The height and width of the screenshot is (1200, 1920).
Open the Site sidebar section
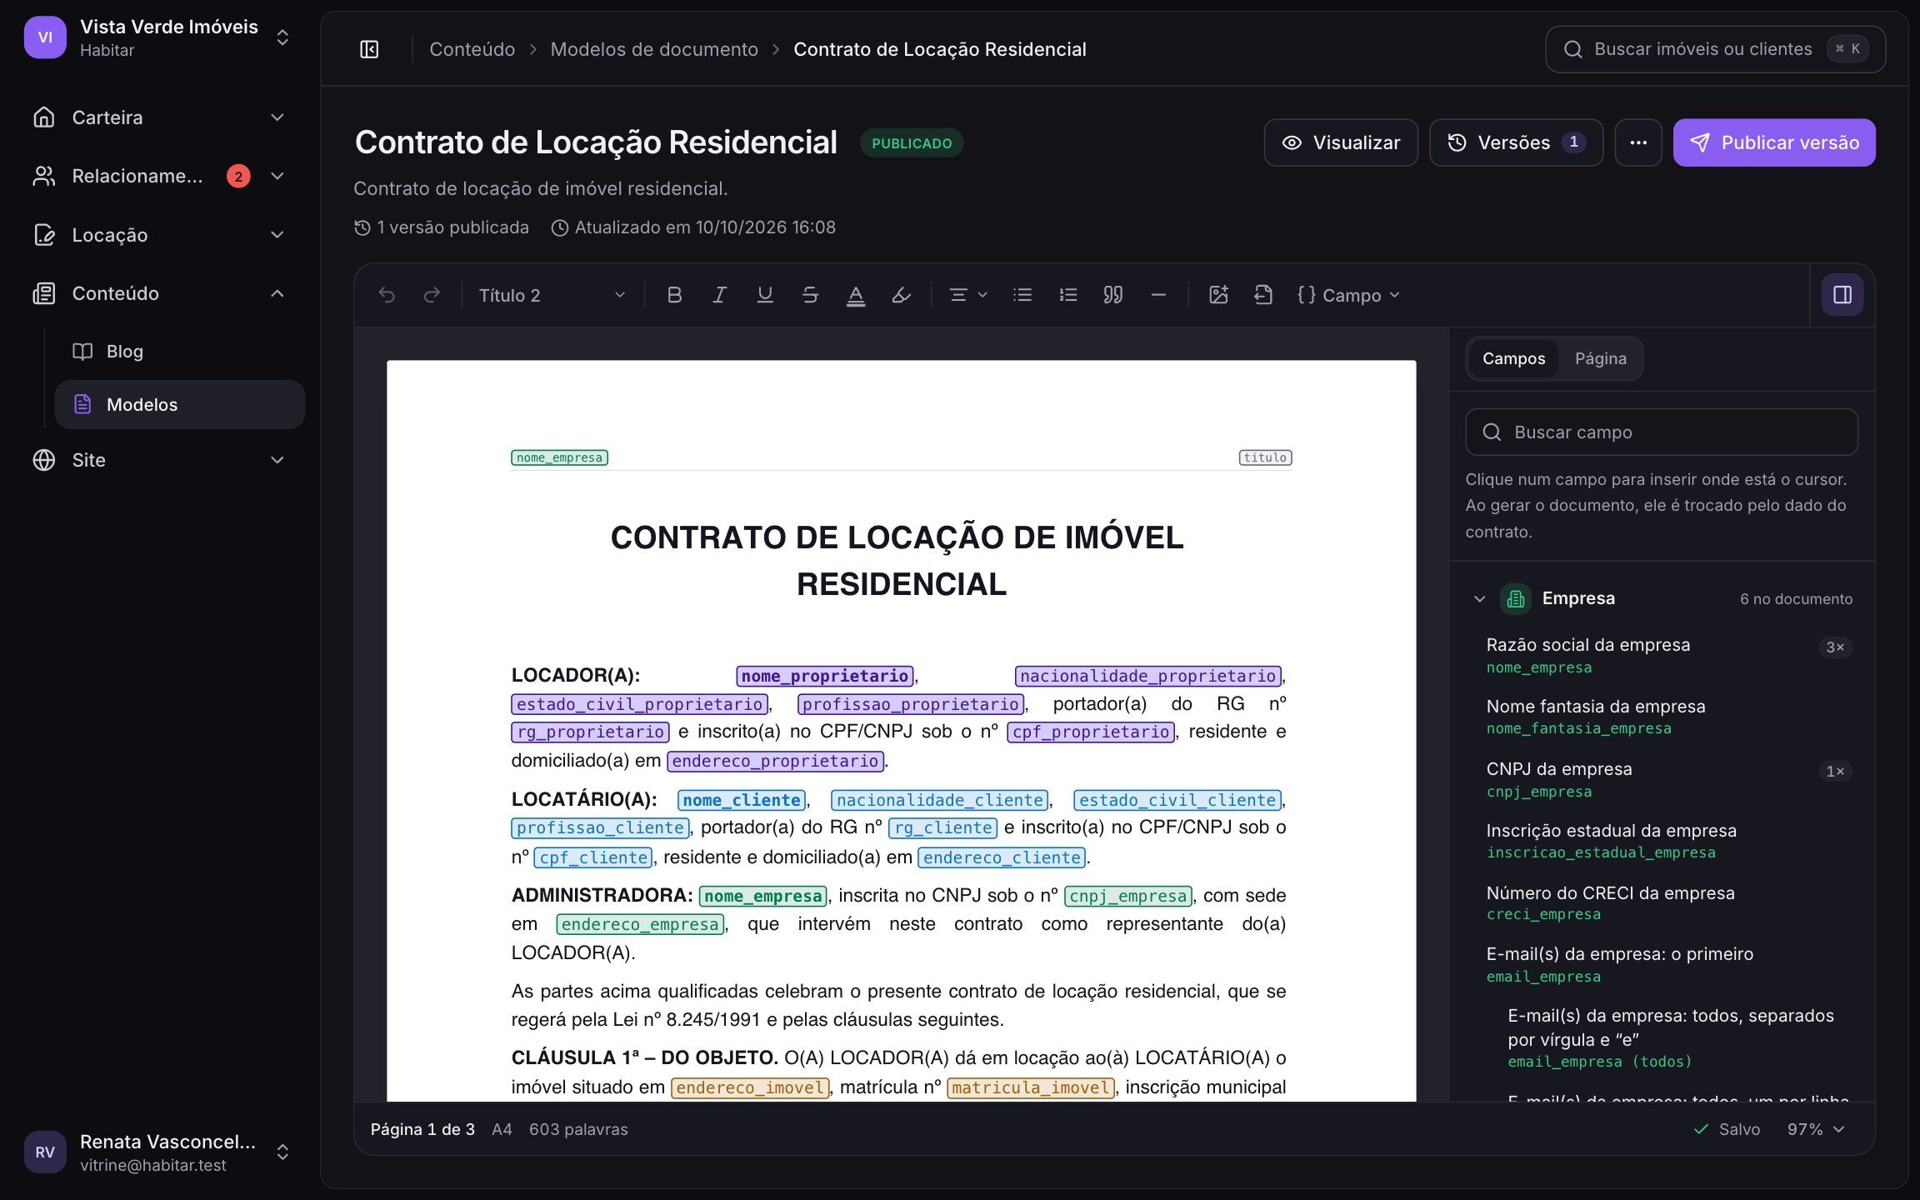point(159,460)
